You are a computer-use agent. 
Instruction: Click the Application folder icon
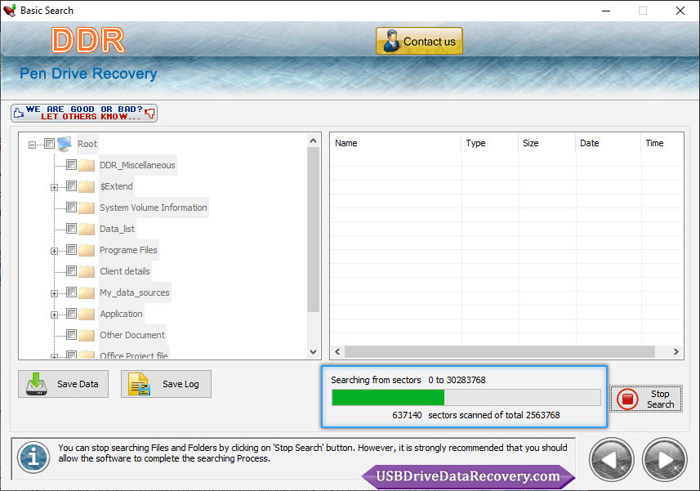(x=86, y=314)
